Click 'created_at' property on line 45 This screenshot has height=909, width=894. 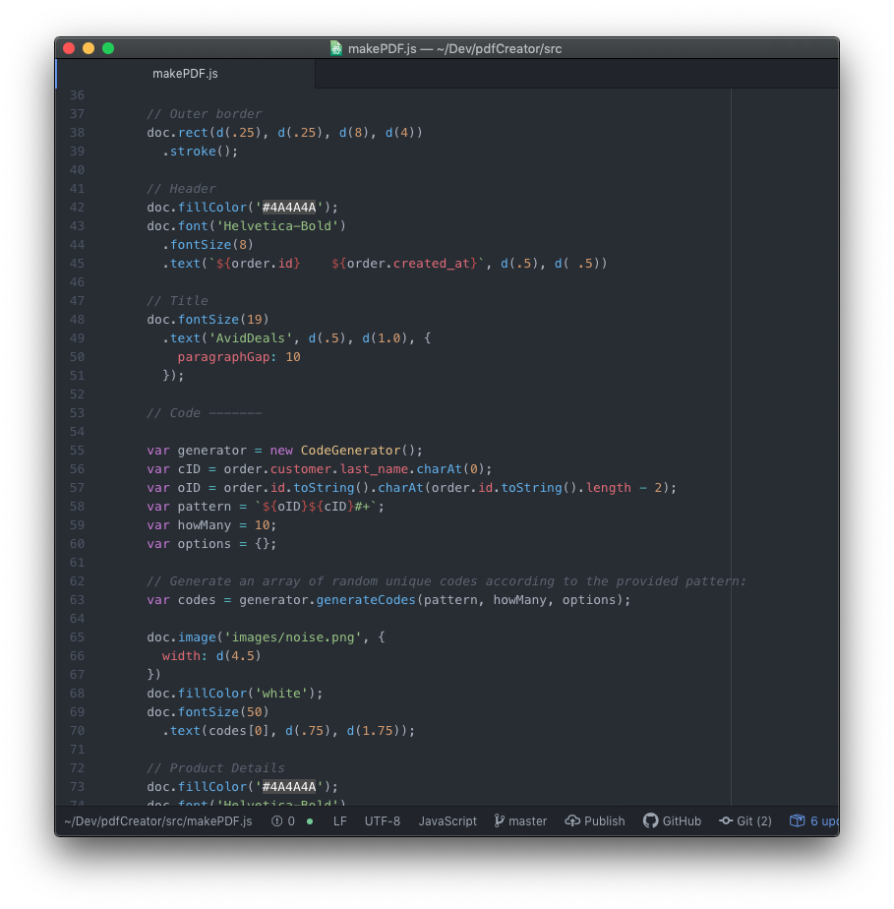(431, 264)
